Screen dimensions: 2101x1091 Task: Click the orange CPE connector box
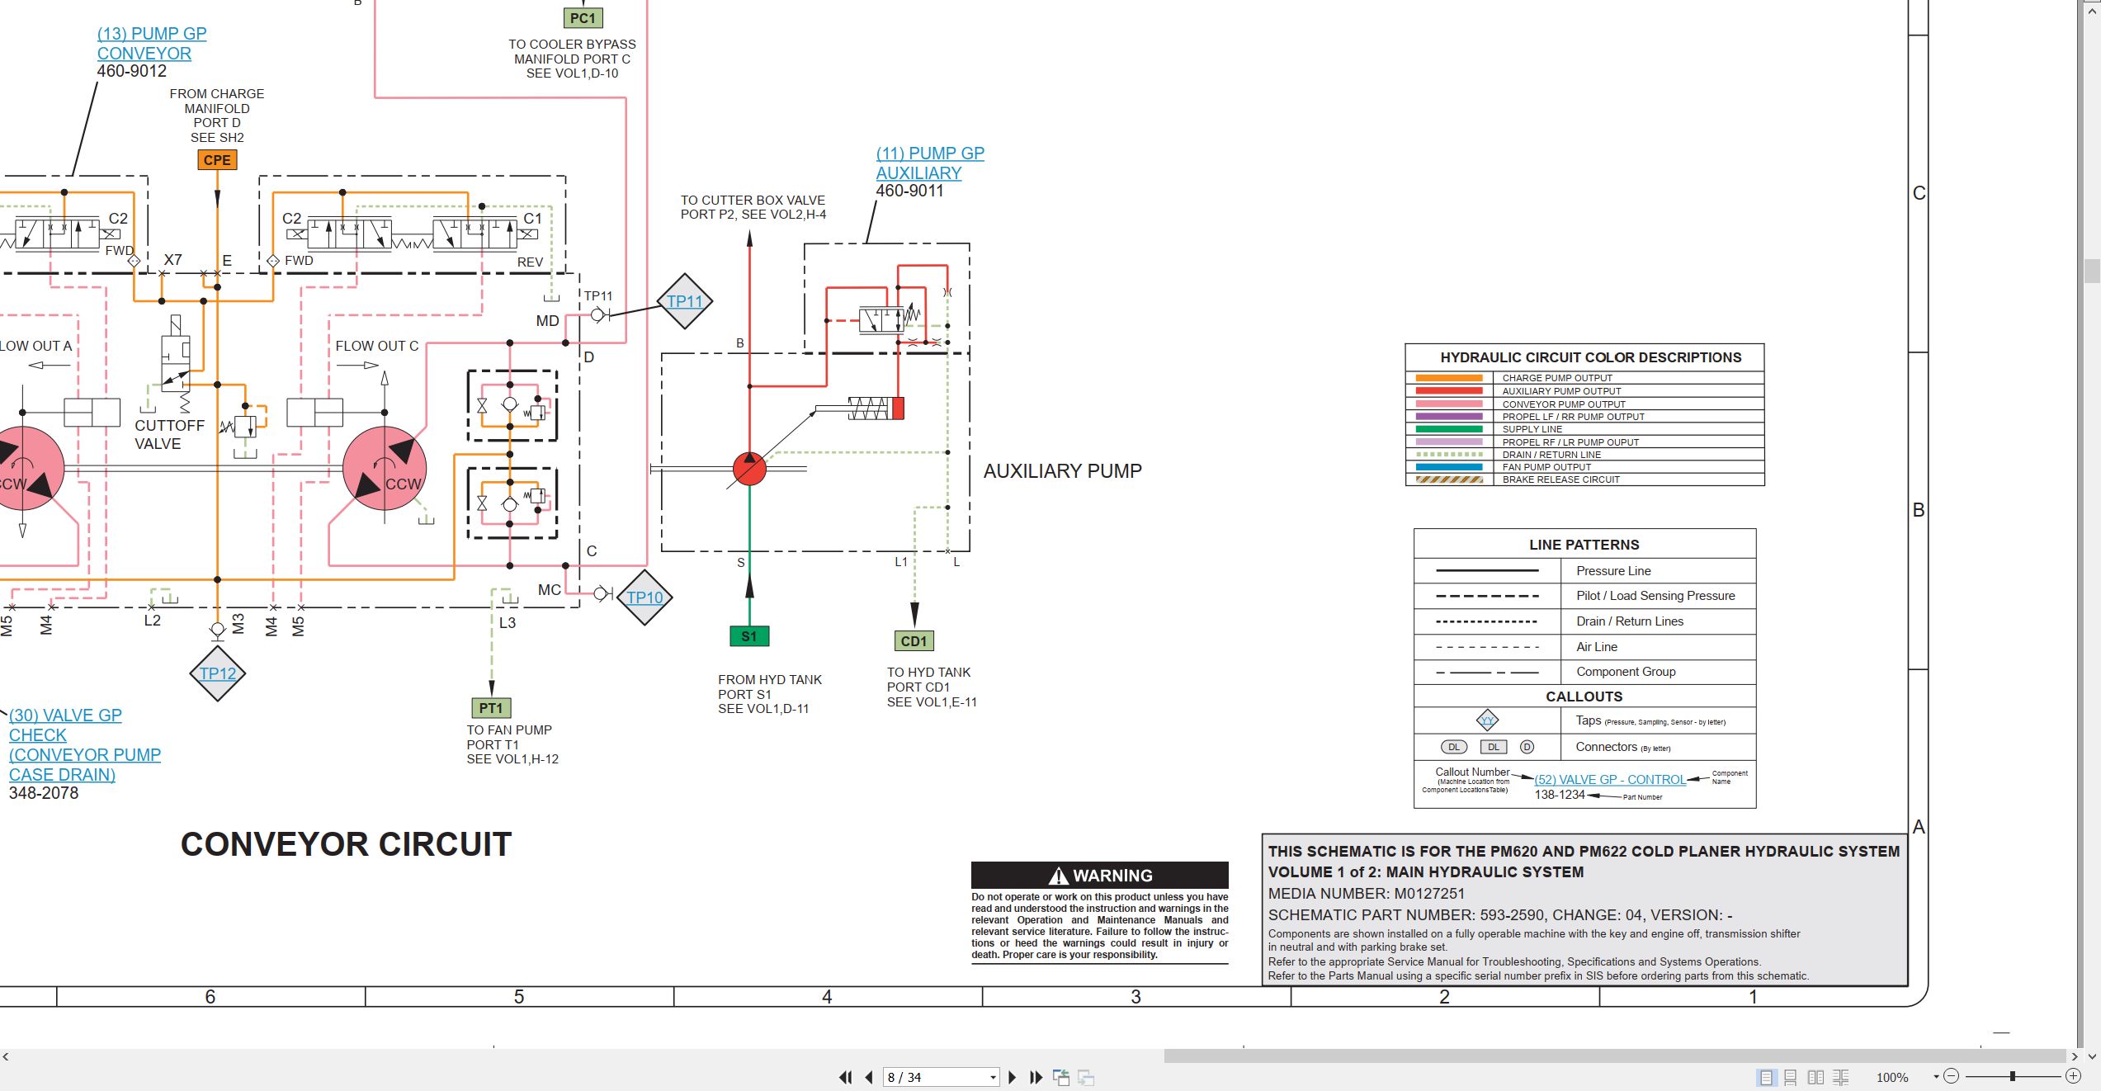(x=217, y=160)
